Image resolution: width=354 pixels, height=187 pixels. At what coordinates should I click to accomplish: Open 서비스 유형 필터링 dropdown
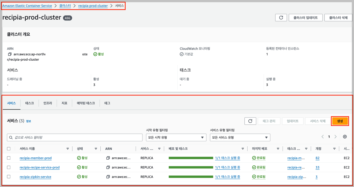[240, 137]
